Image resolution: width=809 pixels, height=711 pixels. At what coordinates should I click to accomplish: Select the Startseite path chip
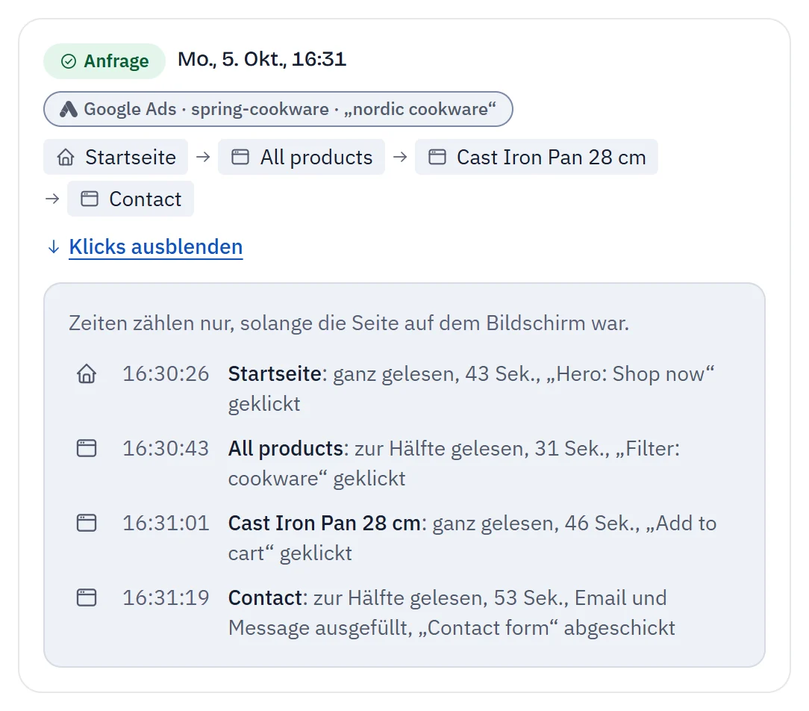click(116, 157)
